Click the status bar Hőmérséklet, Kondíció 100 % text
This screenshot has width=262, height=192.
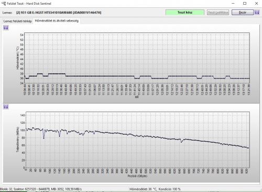(155, 189)
